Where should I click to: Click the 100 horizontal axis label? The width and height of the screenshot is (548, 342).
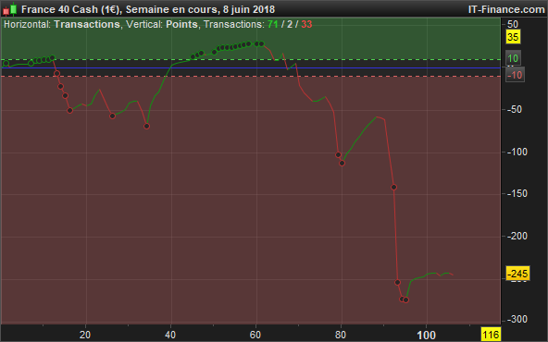coord(427,335)
